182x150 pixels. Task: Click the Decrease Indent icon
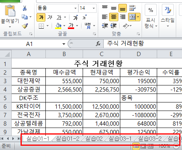pyautogui.click(x=105, y=26)
